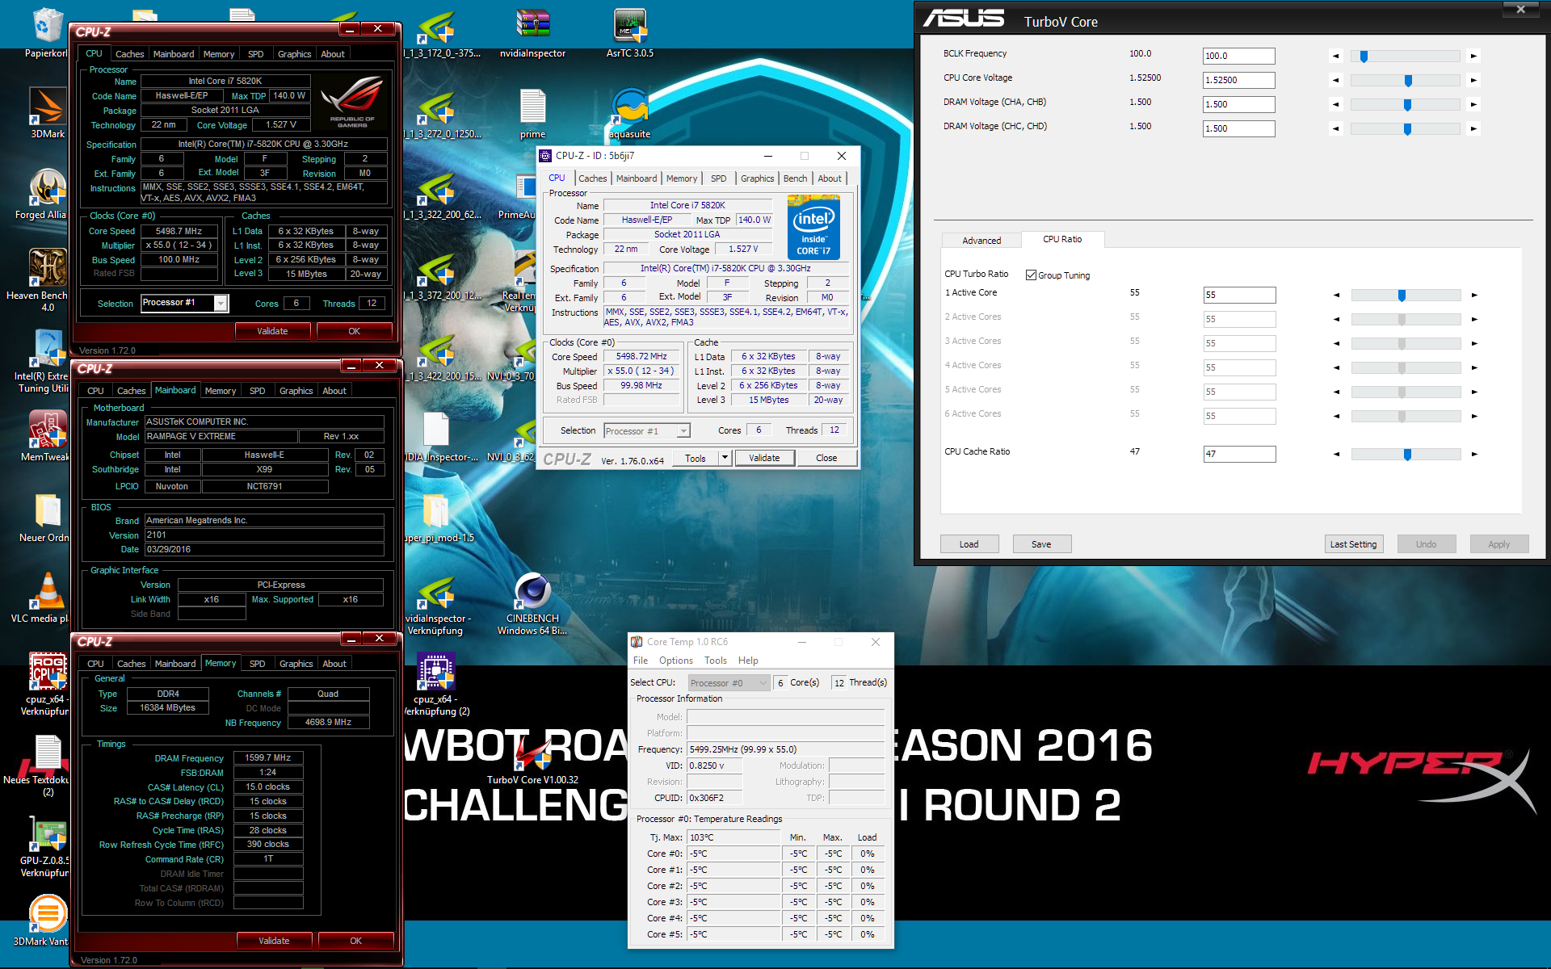Click OK in bottom red CPU-Z window
This screenshot has height=969, width=1551.
(x=356, y=941)
